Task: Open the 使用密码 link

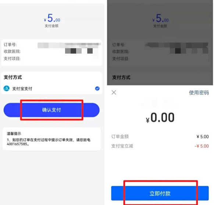Action: [x=199, y=93]
